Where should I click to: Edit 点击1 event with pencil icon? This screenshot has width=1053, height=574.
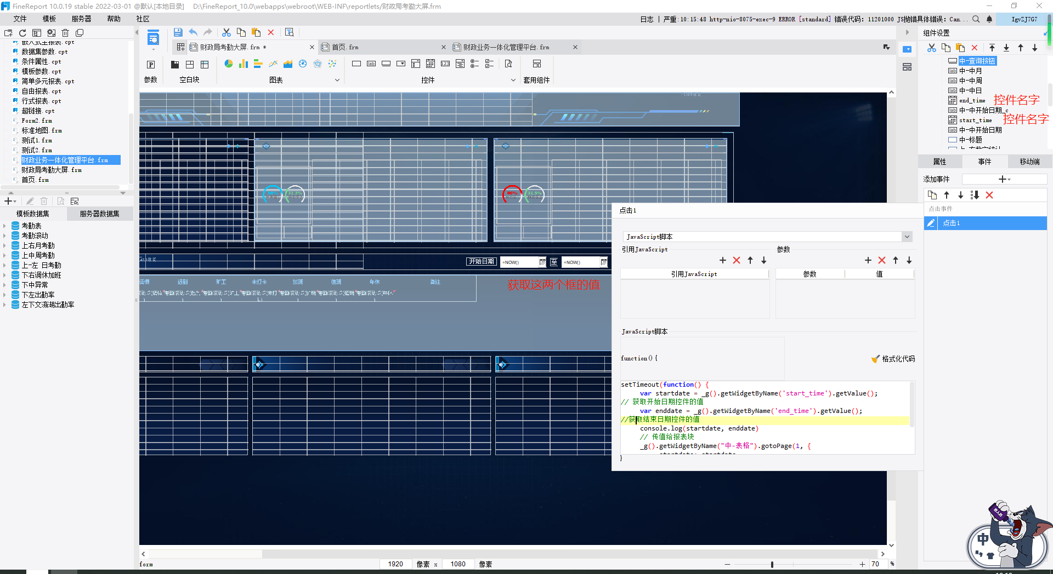click(931, 223)
